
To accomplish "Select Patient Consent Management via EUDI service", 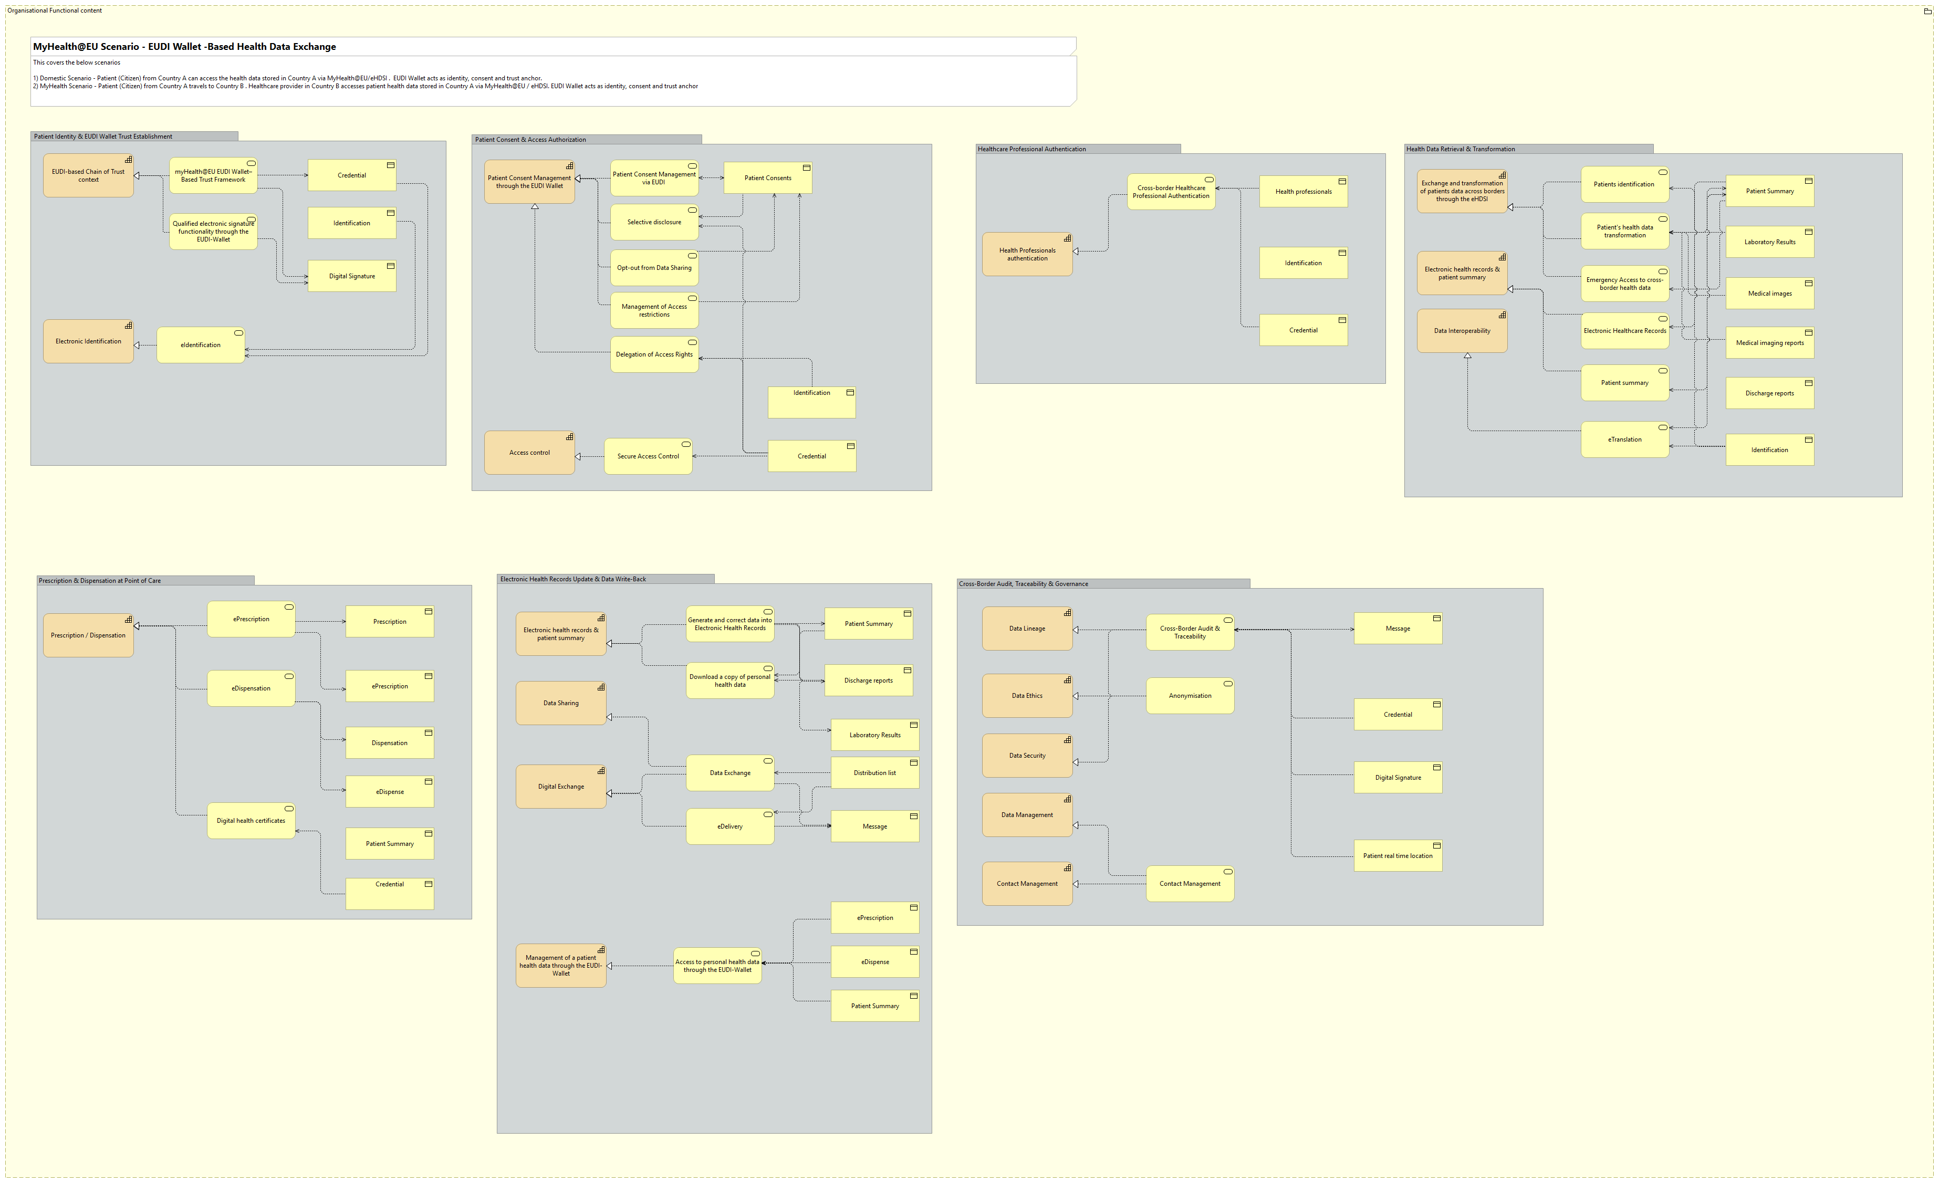I will [x=655, y=179].
